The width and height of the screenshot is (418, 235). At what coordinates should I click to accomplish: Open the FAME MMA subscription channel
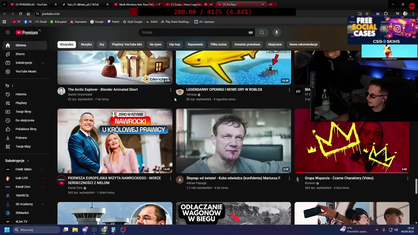pos(25,169)
